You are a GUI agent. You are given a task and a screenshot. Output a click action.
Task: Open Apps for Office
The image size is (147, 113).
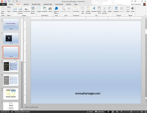tap(56, 10)
